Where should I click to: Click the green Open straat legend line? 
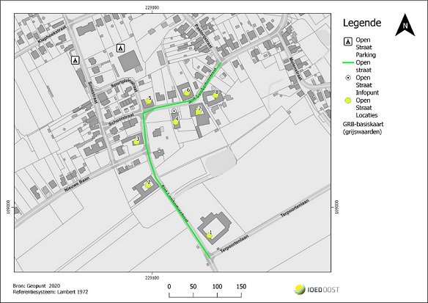[347, 63]
